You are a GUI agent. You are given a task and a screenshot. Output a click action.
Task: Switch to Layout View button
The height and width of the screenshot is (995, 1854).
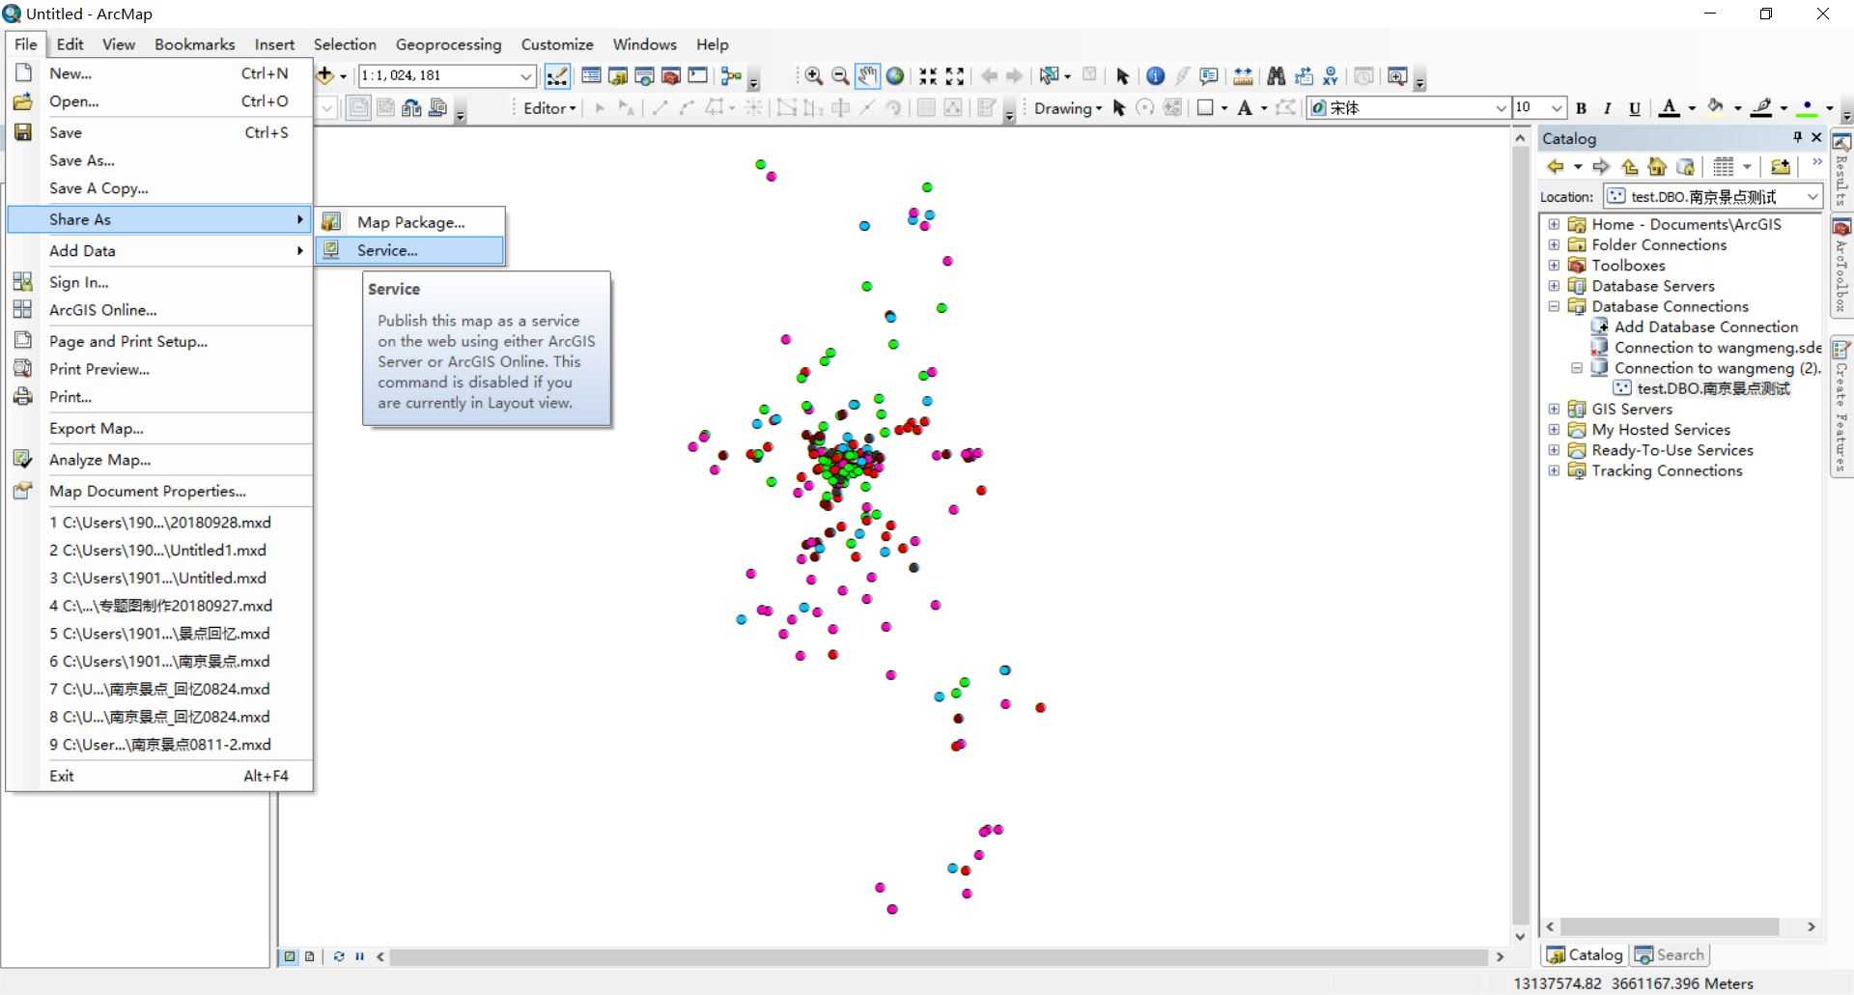tap(309, 956)
